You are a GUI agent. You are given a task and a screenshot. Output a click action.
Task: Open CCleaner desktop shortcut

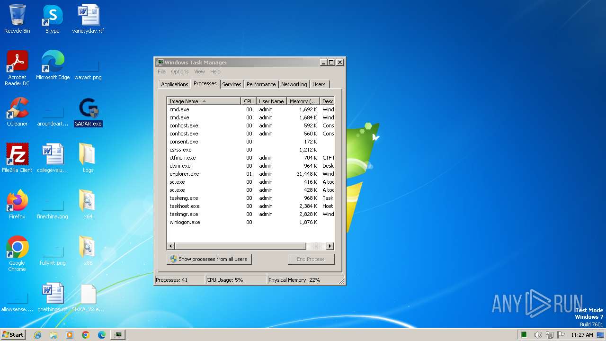[x=17, y=112]
